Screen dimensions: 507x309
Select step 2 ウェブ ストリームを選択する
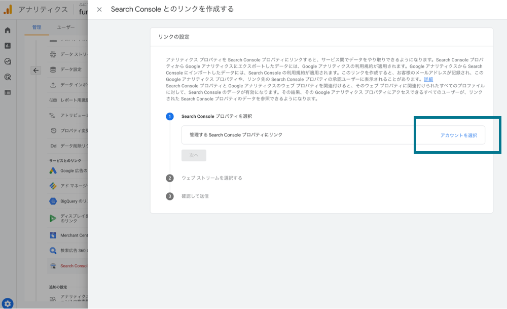212,178
